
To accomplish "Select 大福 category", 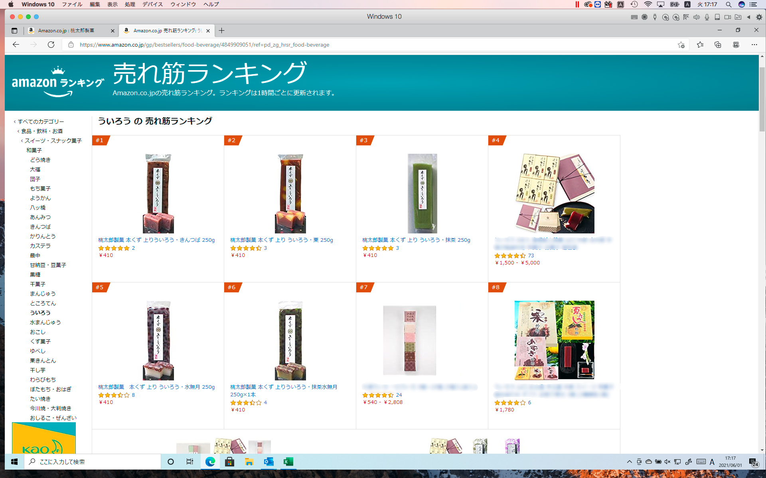I will 35,169.
